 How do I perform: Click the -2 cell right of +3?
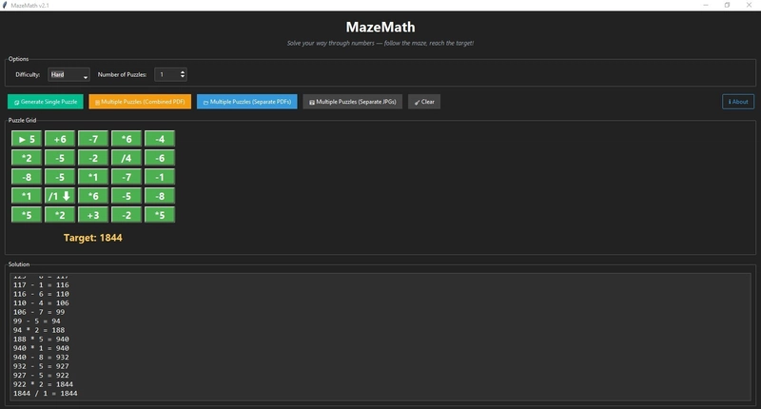(127, 215)
